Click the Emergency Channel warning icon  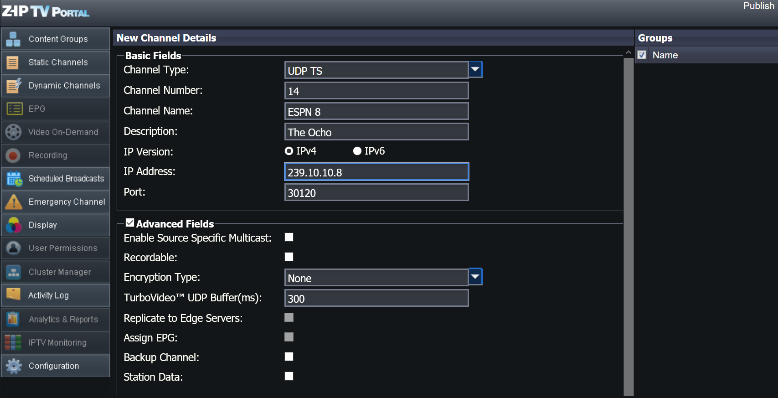[14, 202]
